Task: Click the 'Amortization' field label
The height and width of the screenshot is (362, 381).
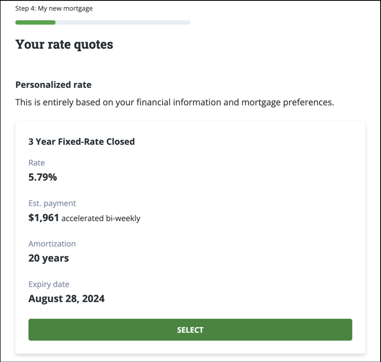Action: click(52, 244)
